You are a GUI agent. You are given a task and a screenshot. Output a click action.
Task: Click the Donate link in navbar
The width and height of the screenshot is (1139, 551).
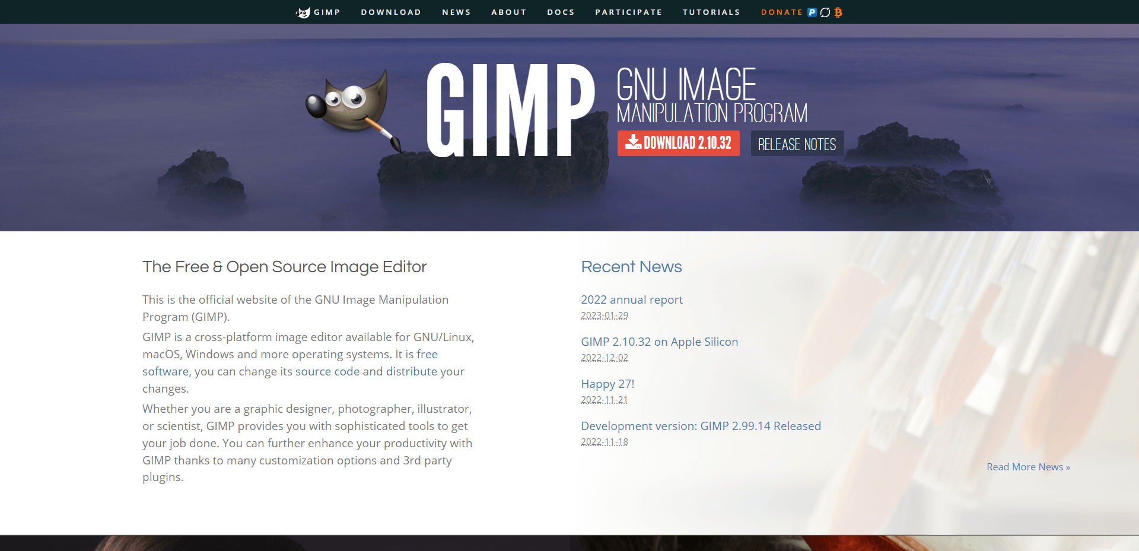782,12
